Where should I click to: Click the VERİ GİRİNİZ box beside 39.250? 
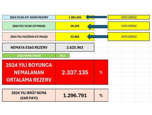(x=129, y=26)
